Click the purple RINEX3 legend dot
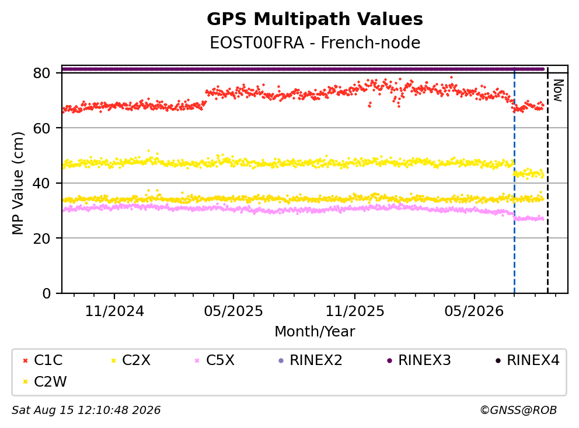Image resolution: width=579 pixels, height=428 pixels. pyautogui.click(x=389, y=360)
